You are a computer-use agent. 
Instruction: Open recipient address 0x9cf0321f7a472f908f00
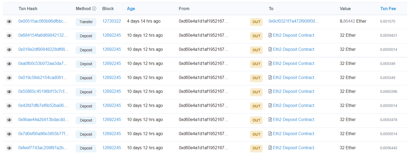point(294,21)
